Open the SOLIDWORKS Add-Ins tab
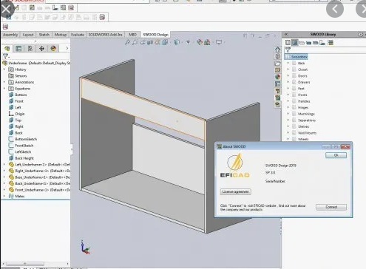The image size is (366, 269). coord(105,35)
